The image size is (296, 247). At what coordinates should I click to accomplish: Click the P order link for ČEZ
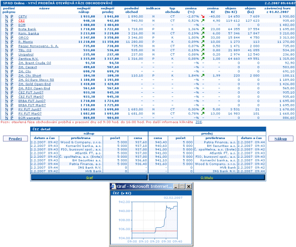pos(12,21)
